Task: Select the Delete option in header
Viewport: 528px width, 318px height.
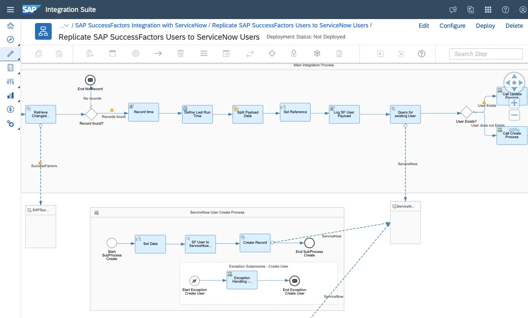Action: point(514,25)
